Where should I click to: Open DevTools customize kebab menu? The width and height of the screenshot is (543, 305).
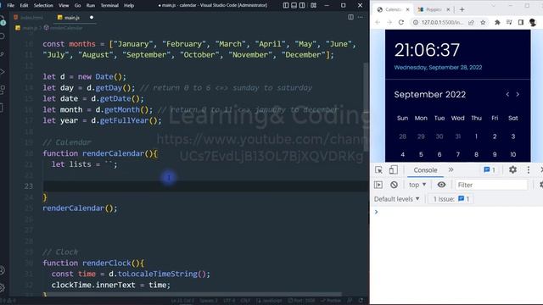[528, 169]
